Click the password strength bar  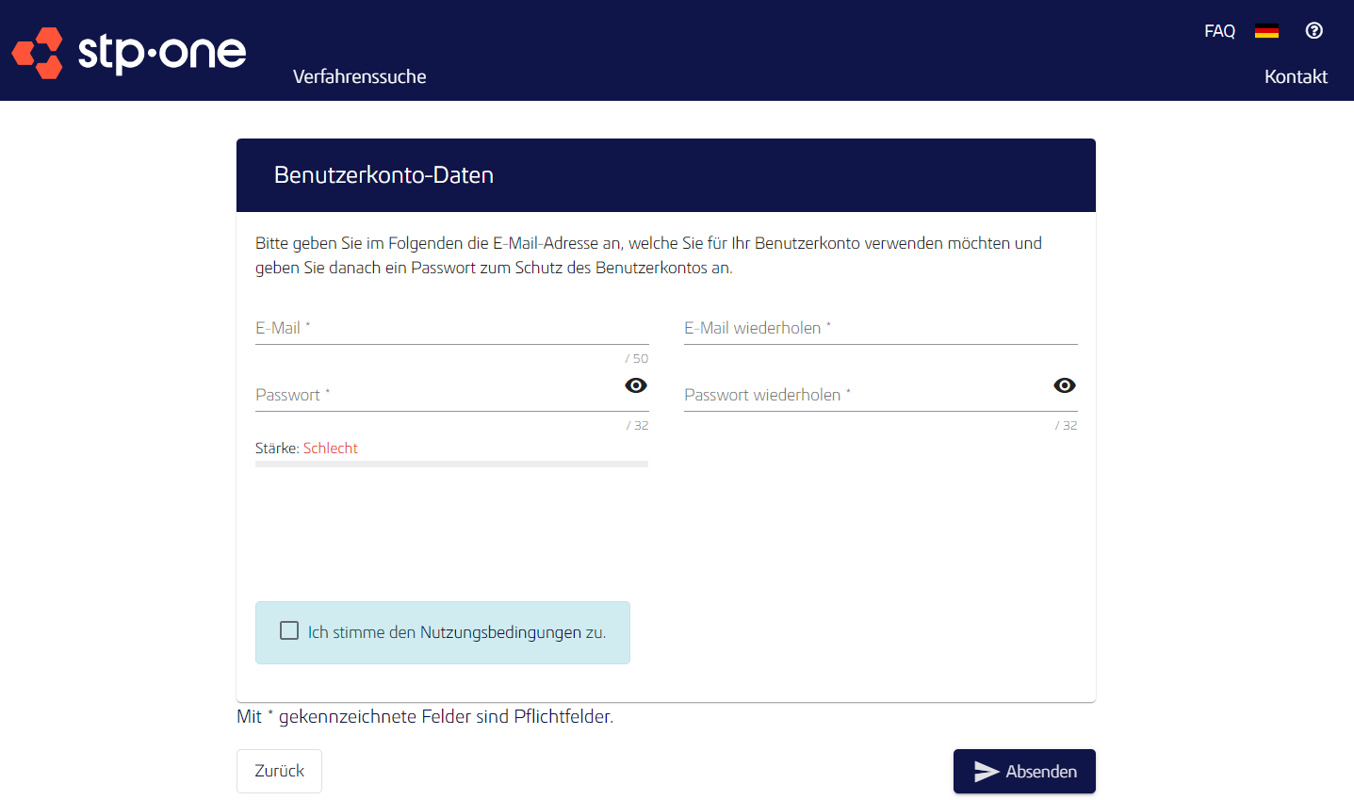click(x=451, y=464)
